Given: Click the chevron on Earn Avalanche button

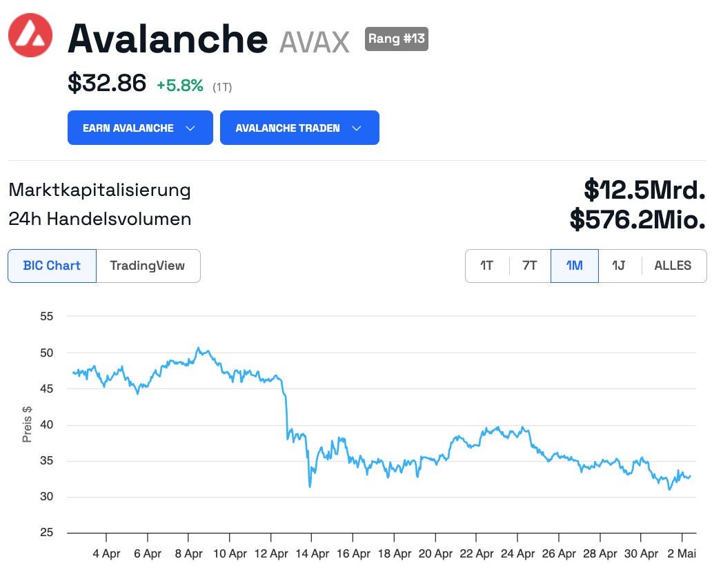Looking at the screenshot, I should [x=190, y=128].
